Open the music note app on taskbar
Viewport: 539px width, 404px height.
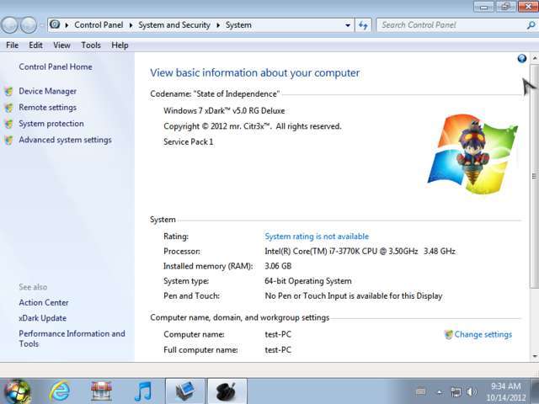(143, 391)
